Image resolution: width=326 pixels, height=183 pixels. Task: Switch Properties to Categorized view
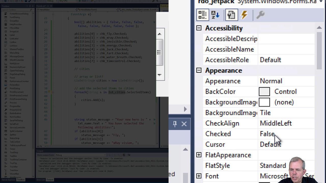tap(202, 15)
